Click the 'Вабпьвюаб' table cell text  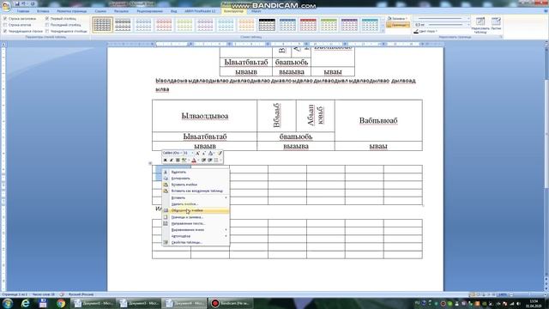tap(378, 120)
